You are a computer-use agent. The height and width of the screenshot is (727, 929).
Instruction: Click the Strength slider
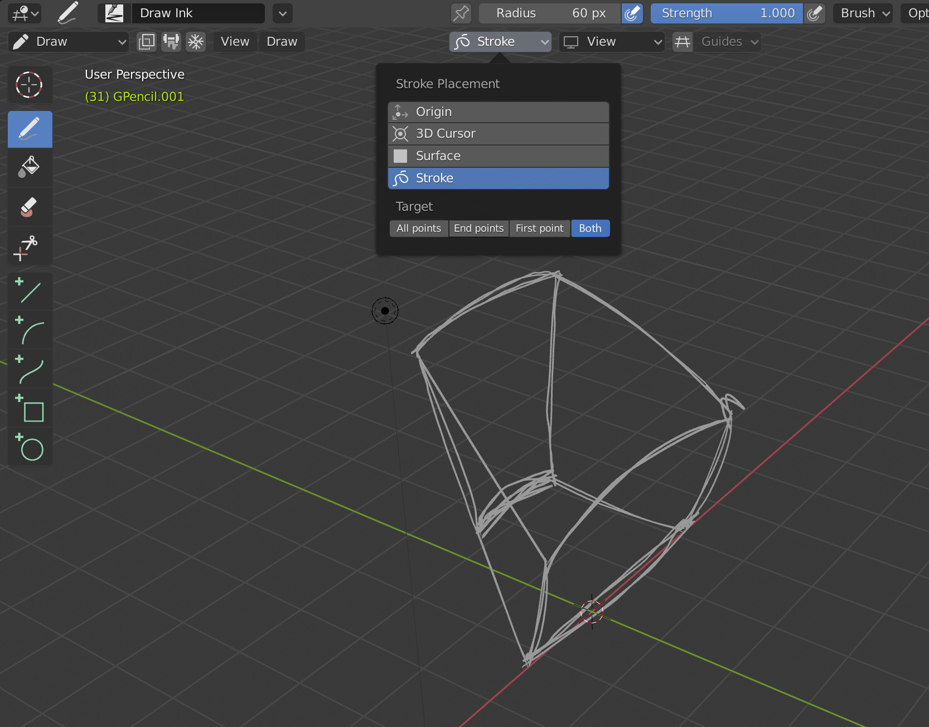[727, 13]
